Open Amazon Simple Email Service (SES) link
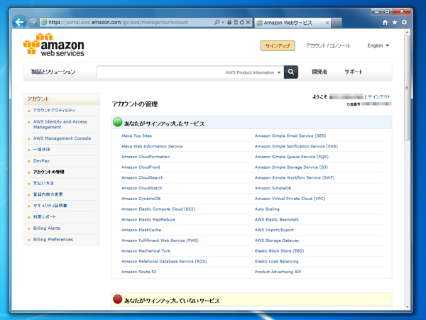This screenshot has height=320, width=426. pos(290,136)
